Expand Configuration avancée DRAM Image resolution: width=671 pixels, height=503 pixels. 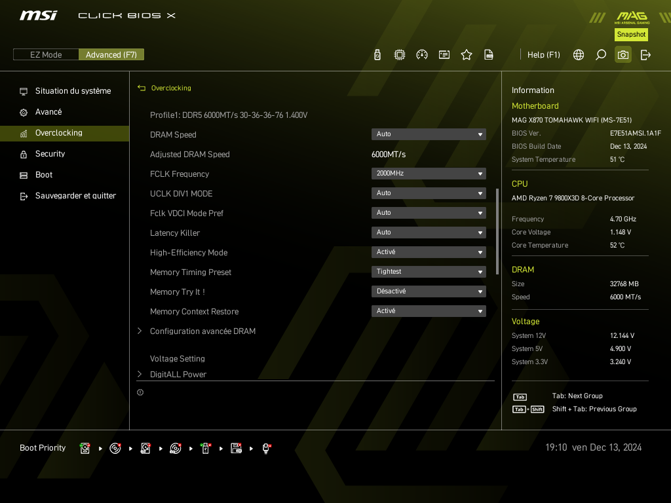click(x=202, y=331)
